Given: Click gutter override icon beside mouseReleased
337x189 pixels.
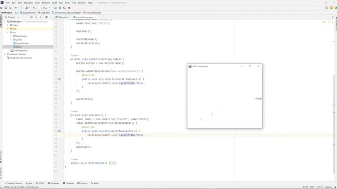Looking at the screenshot, I should (60, 131).
